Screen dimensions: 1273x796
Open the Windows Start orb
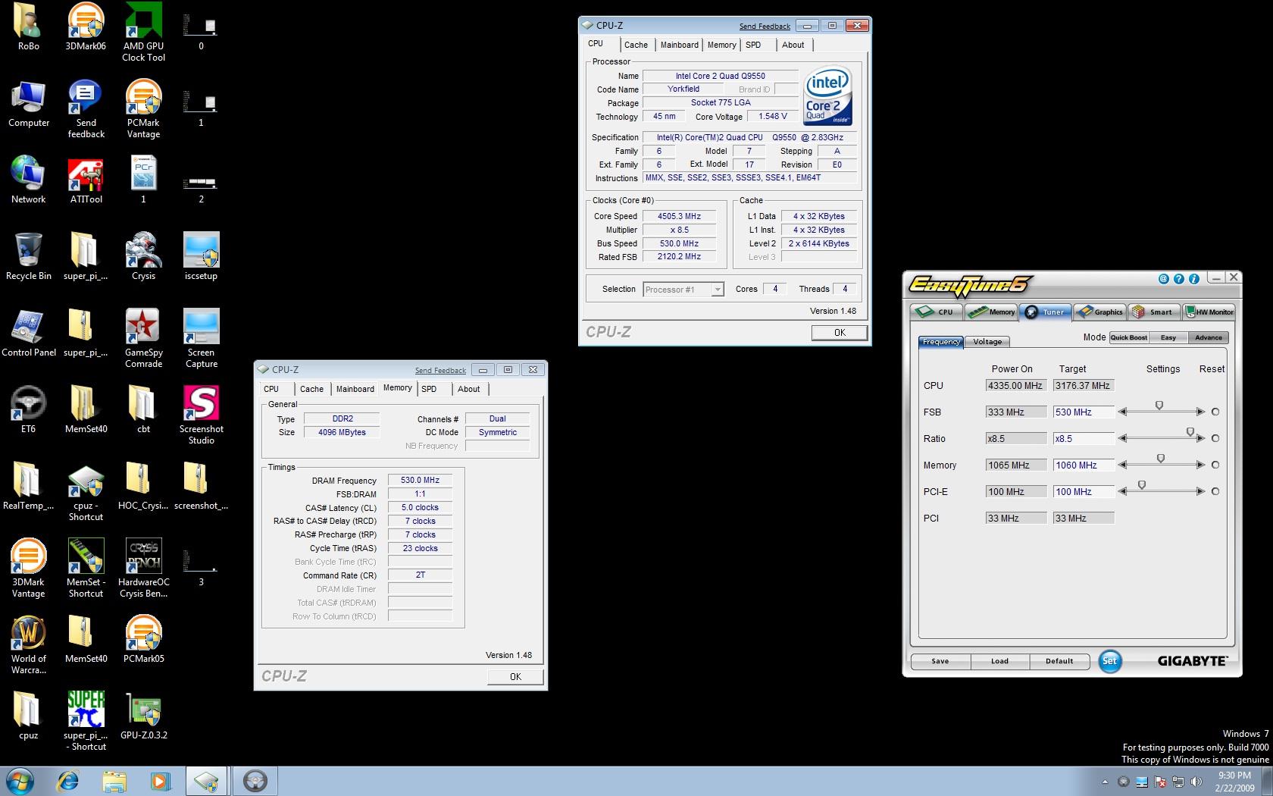(x=20, y=781)
